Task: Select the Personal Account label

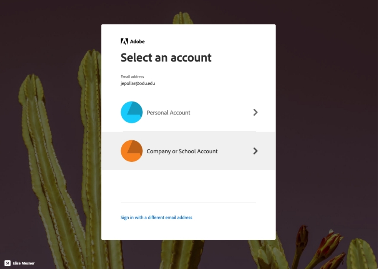Action: pyautogui.click(x=168, y=113)
